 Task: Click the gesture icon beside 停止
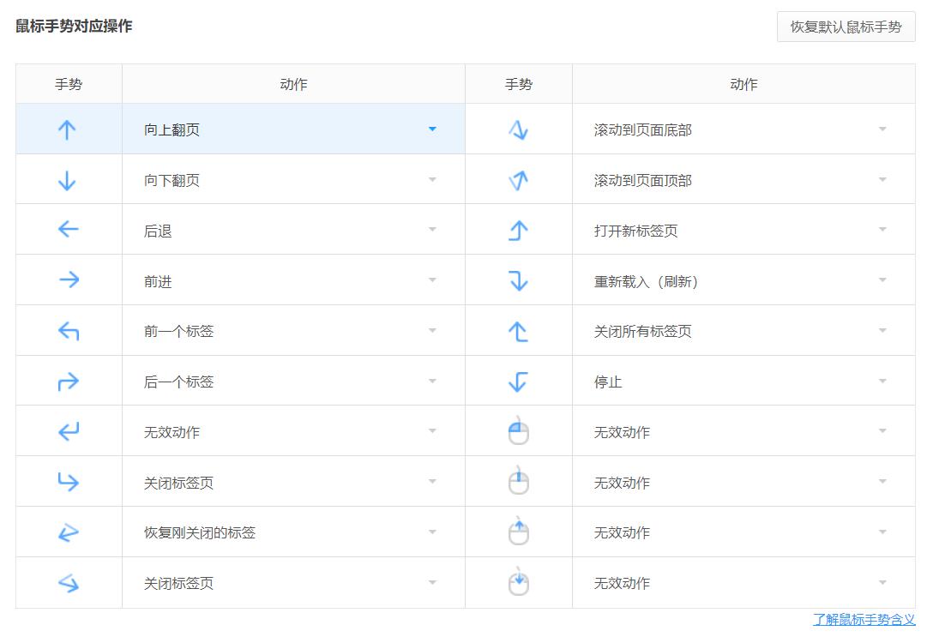tap(518, 381)
